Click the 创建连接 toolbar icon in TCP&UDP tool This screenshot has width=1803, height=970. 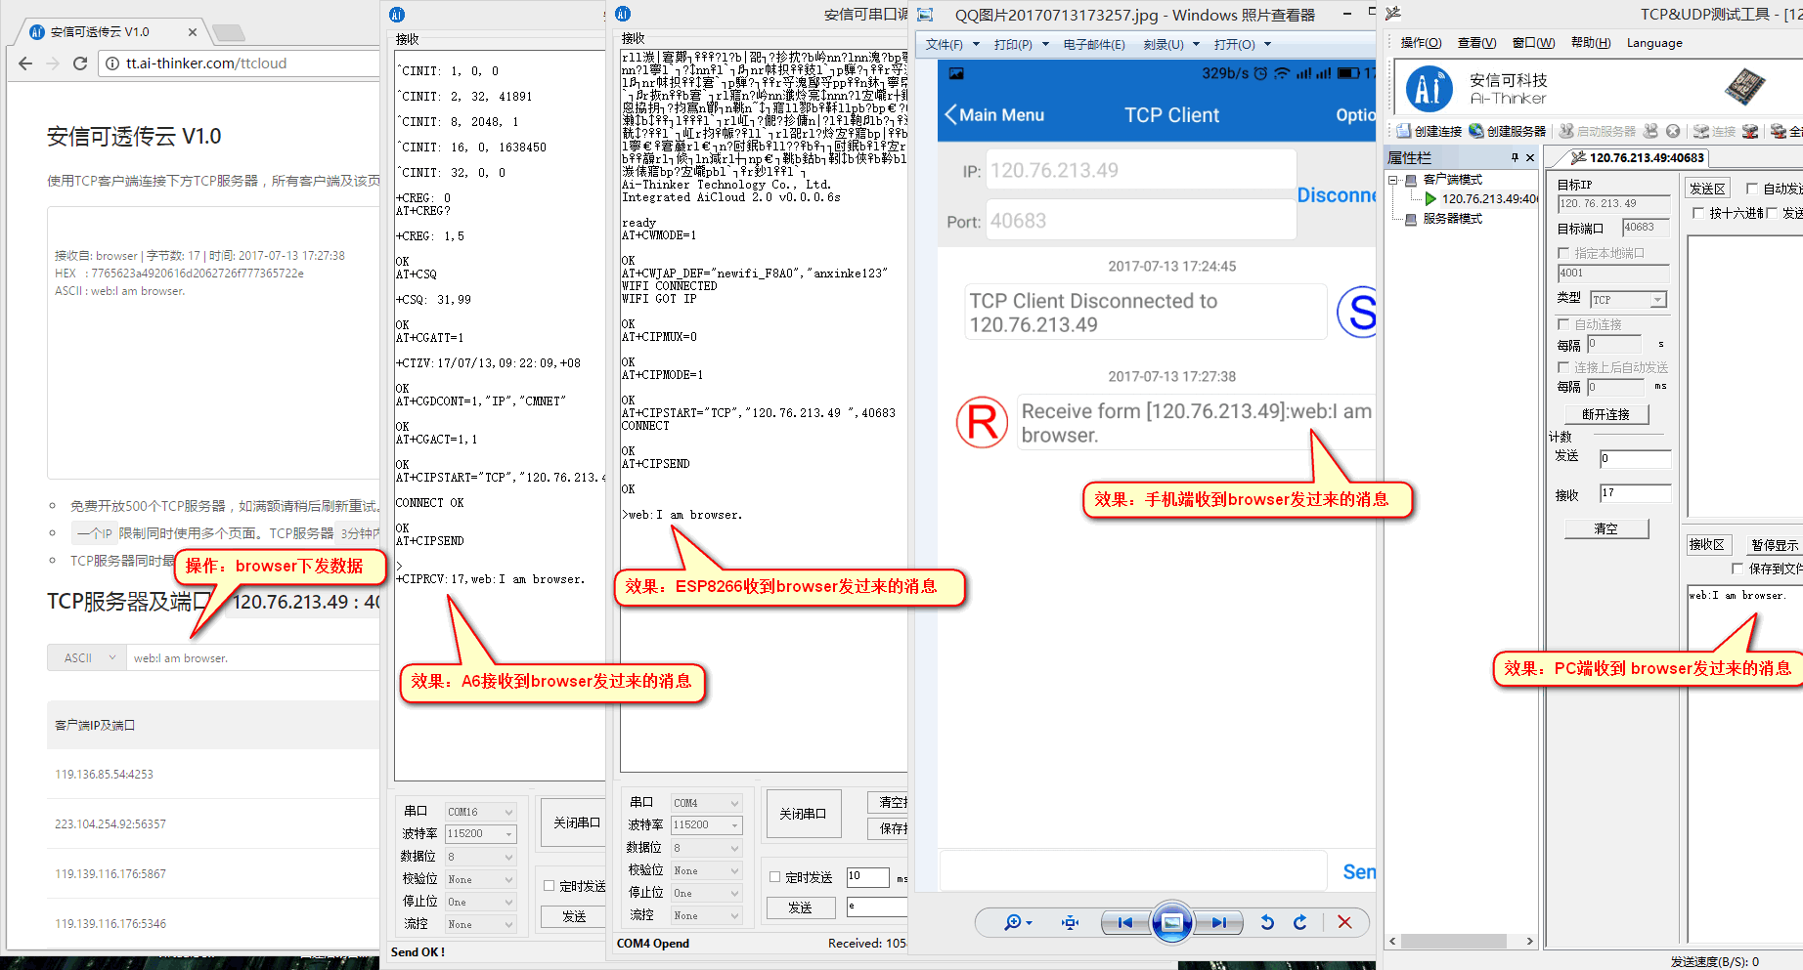coord(1404,131)
